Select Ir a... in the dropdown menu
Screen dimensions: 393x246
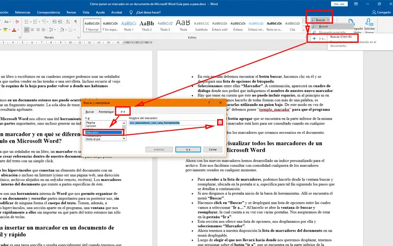(x=319, y=38)
